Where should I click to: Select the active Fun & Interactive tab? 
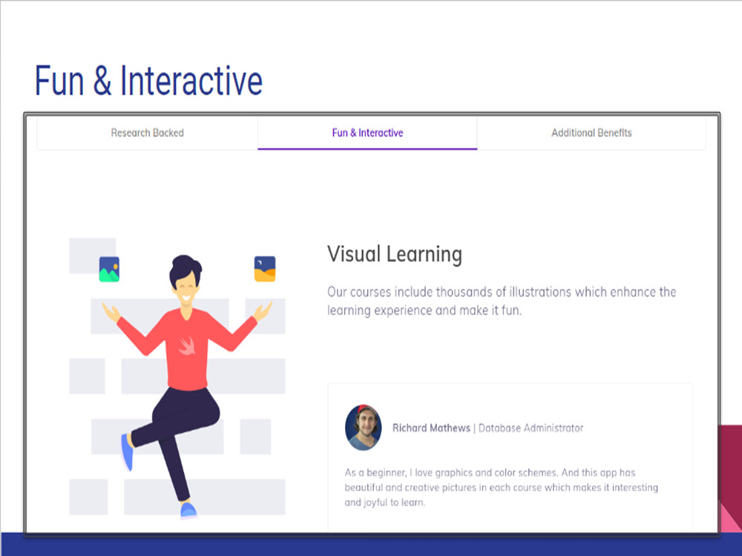[x=367, y=133]
